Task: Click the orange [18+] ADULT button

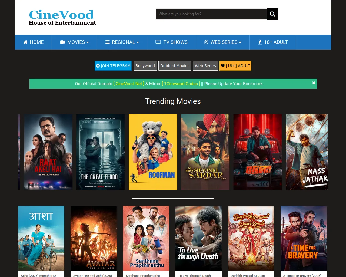Action: (235, 66)
